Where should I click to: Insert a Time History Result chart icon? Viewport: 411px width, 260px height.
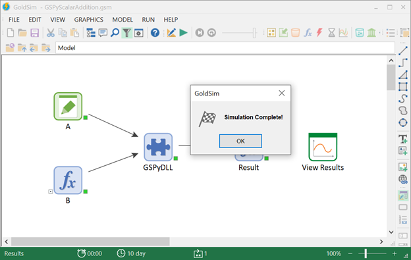pyautogui.click(x=343, y=33)
